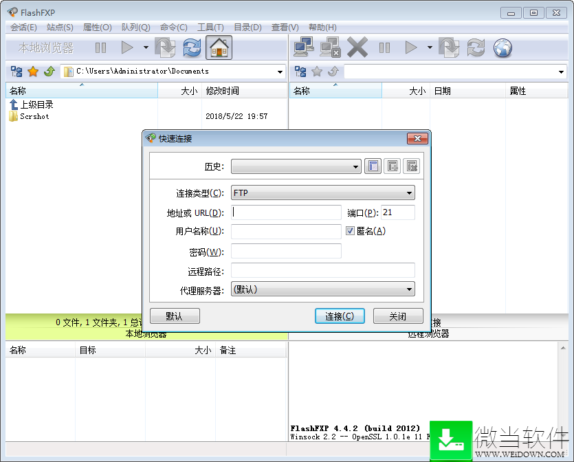Sort local list by 名称 column
574x462 pixels.
coord(82,91)
